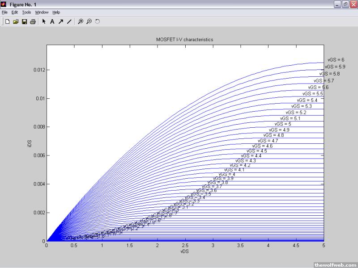Click the vDS x-axis label
The height and width of the screenshot is (268, 358).
185,251
